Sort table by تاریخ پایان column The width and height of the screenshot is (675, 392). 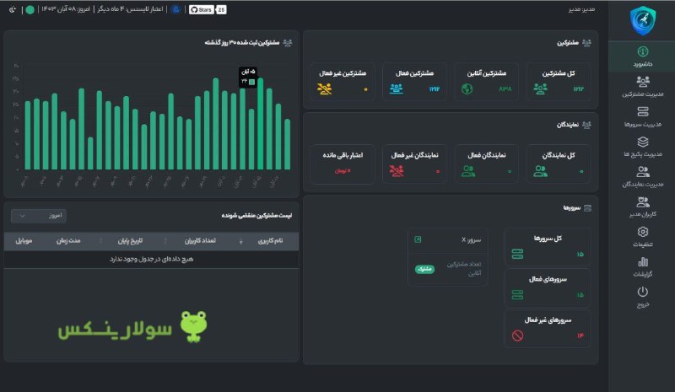tap(130, 240)
